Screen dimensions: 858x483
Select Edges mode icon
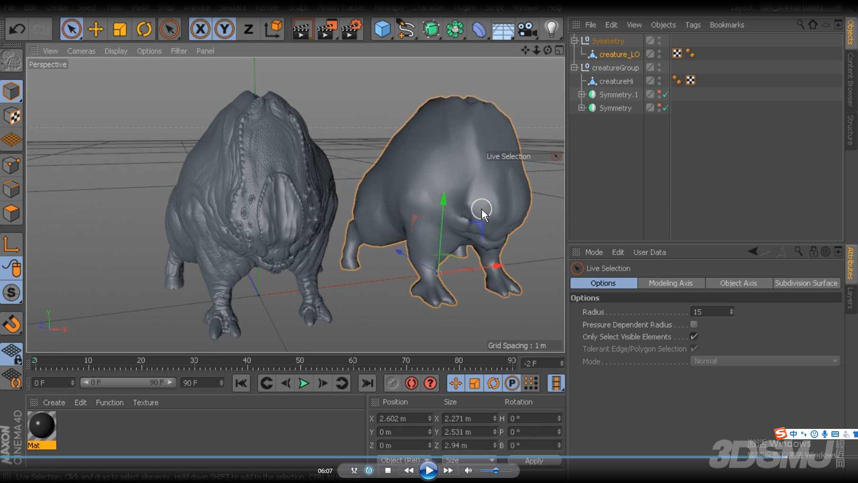11,189
